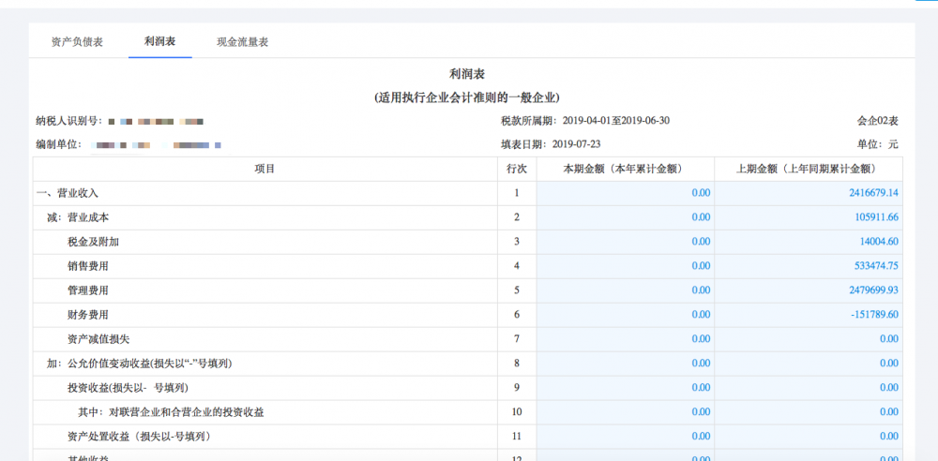Viewport: 938px width, 461px height.
Task: Click the 营业收入 current period amount field
Action: (625, 193)
